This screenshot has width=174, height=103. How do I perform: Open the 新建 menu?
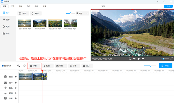coord(4,6)
